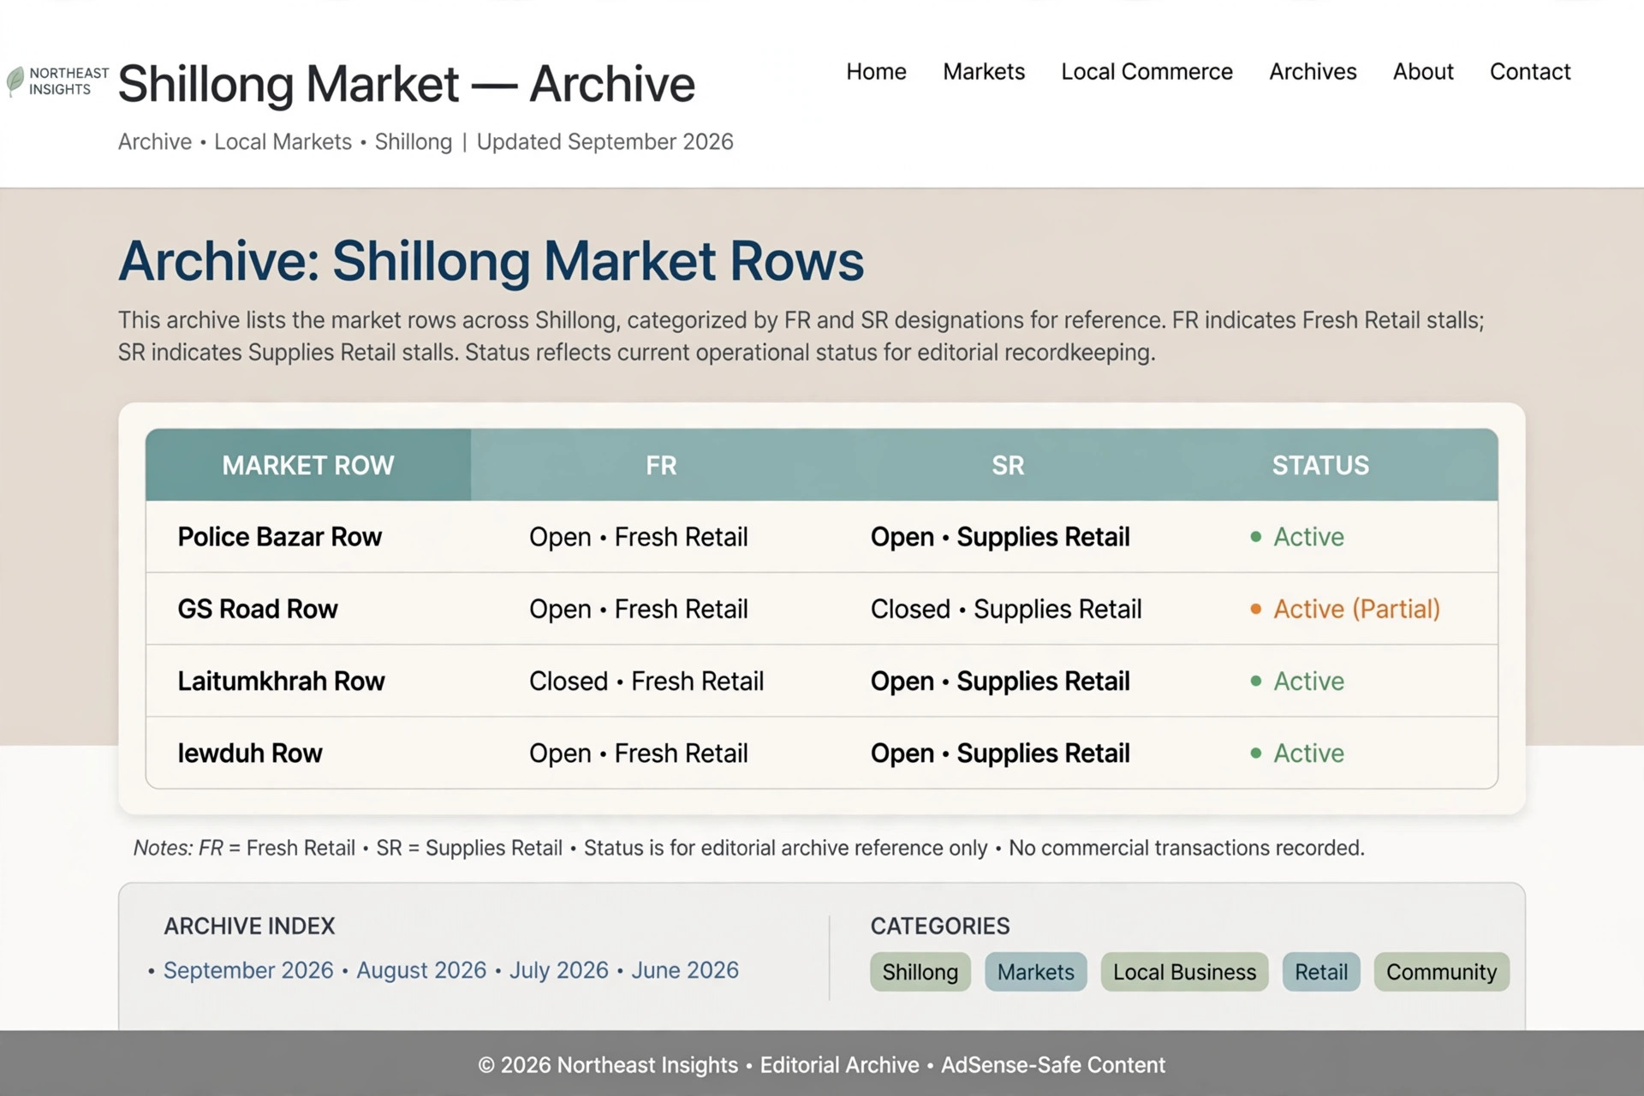
Task: Click the MARKET ROW column header
Action: [x=308, y=465]
